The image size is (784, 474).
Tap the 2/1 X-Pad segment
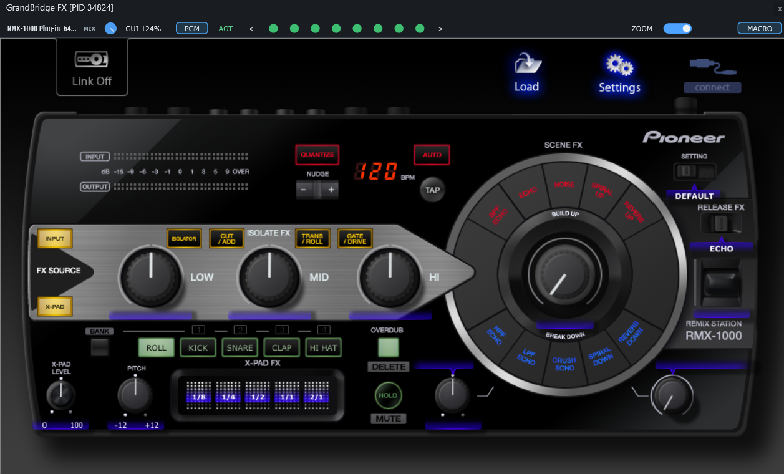[316, 395]
